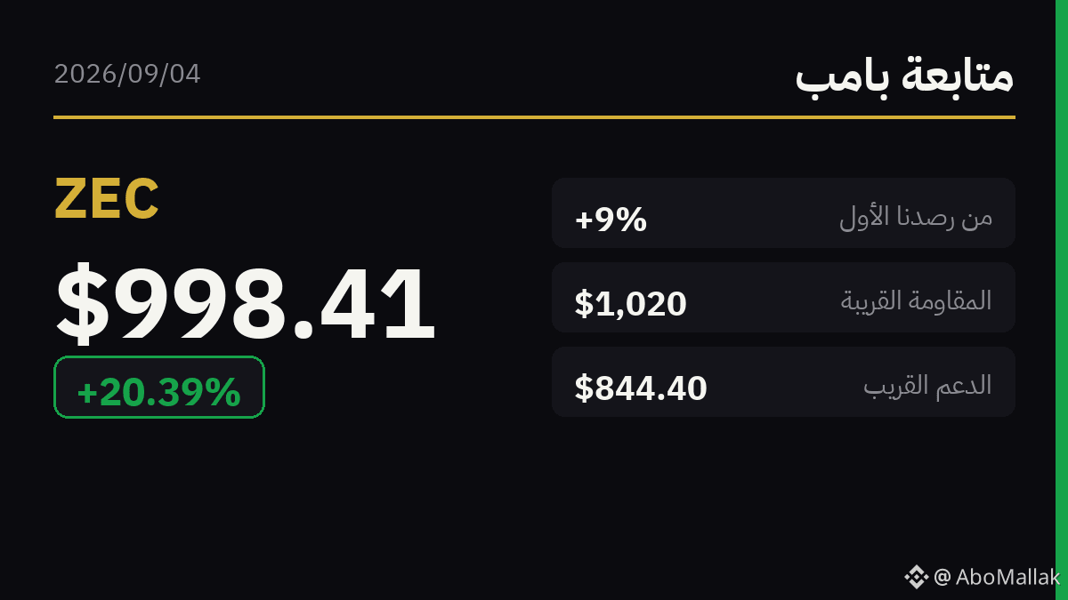Click the من رصدنا الأول label

tap(916, 216)
